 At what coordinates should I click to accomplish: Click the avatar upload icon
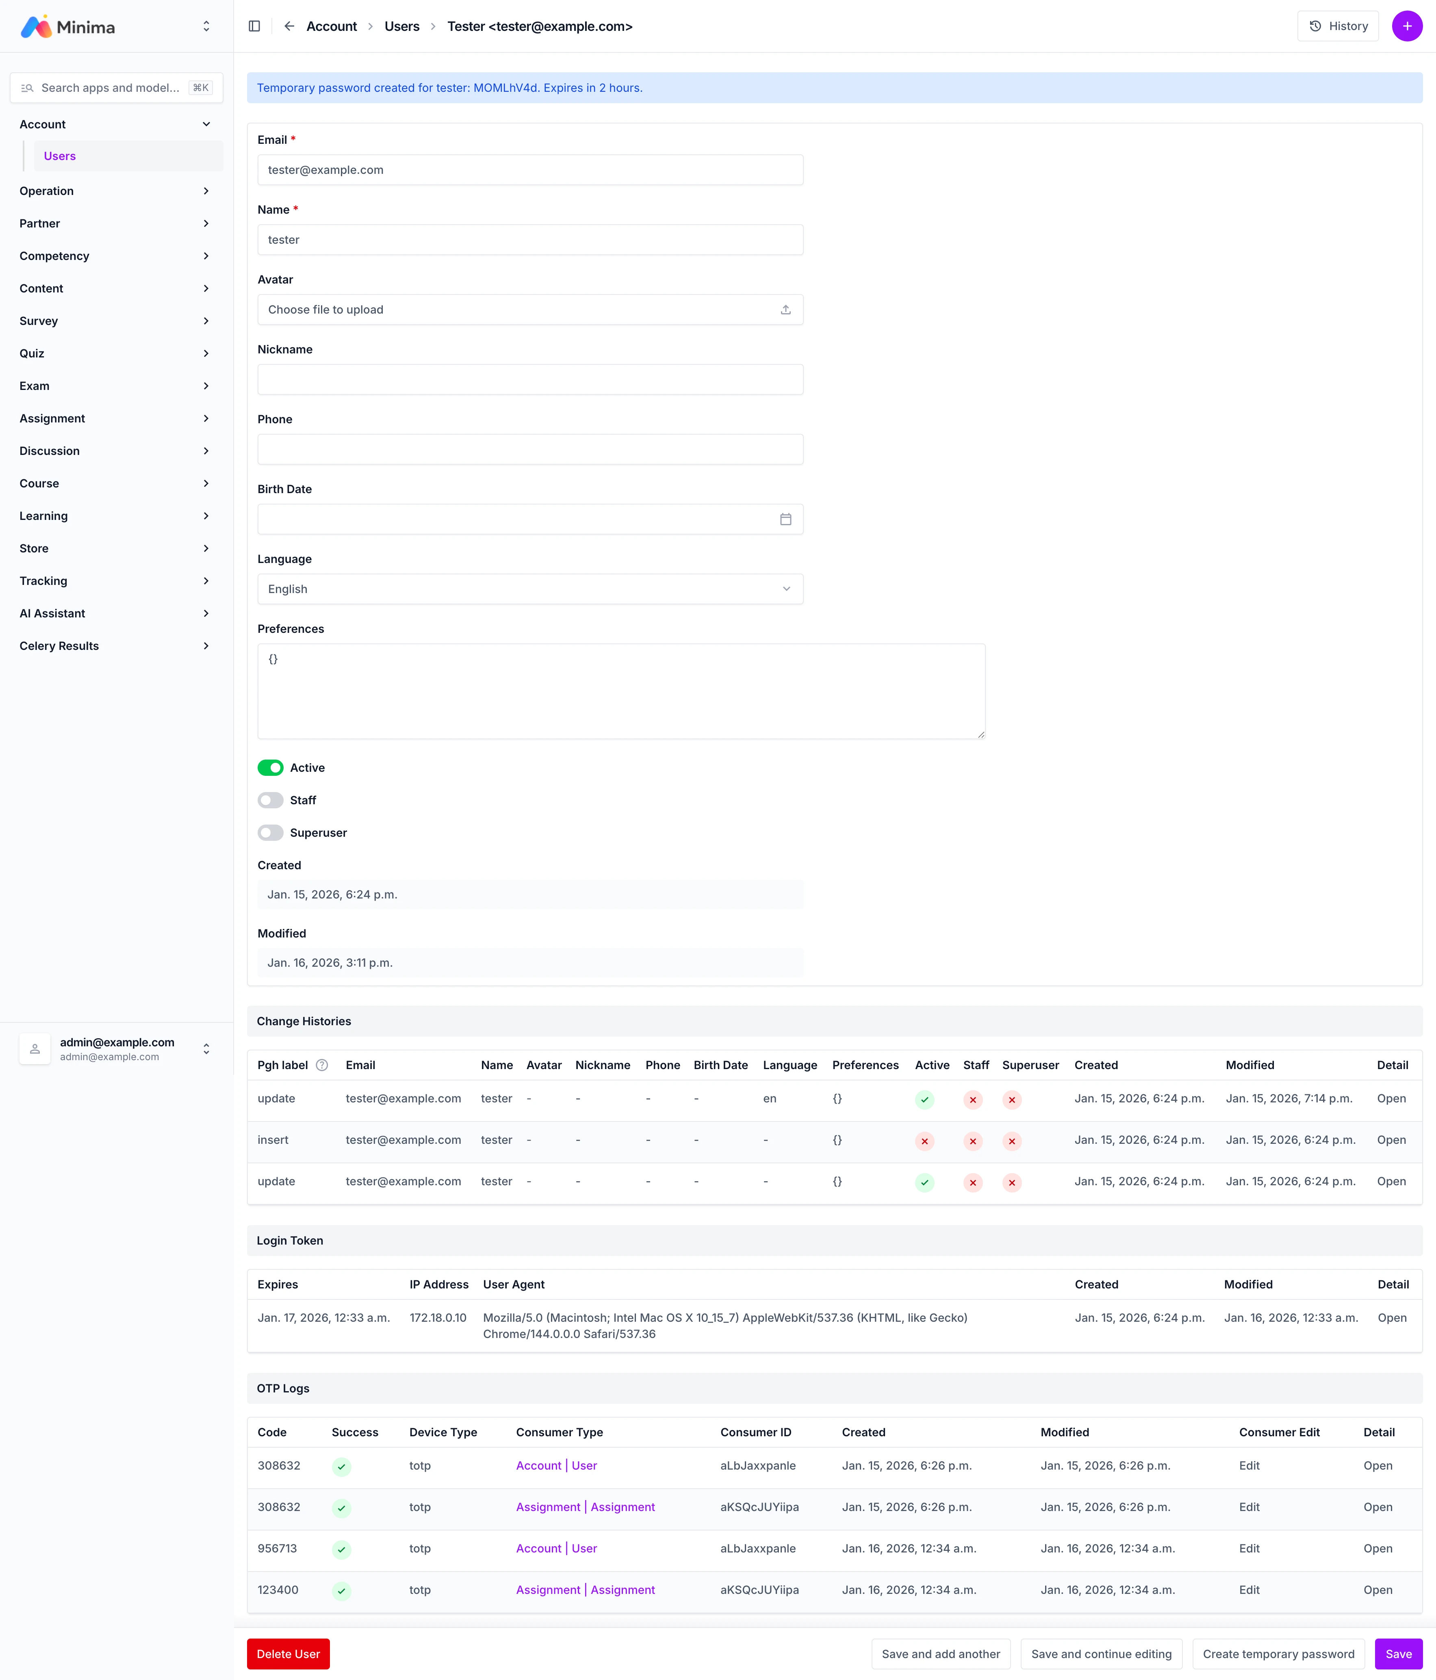785,310
